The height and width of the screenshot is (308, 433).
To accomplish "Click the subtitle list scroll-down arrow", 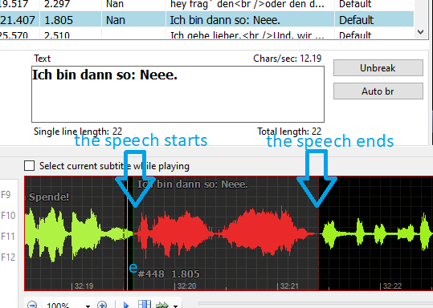I will click(421, 32).
